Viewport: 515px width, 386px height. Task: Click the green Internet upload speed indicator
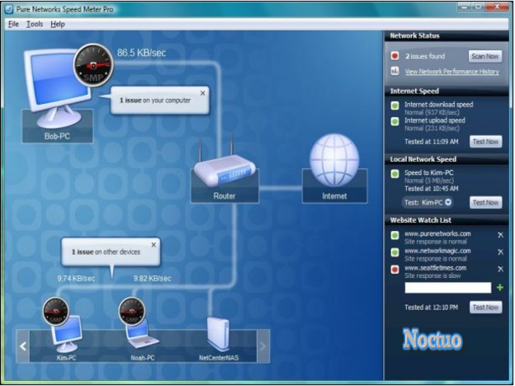coord(395,121)
